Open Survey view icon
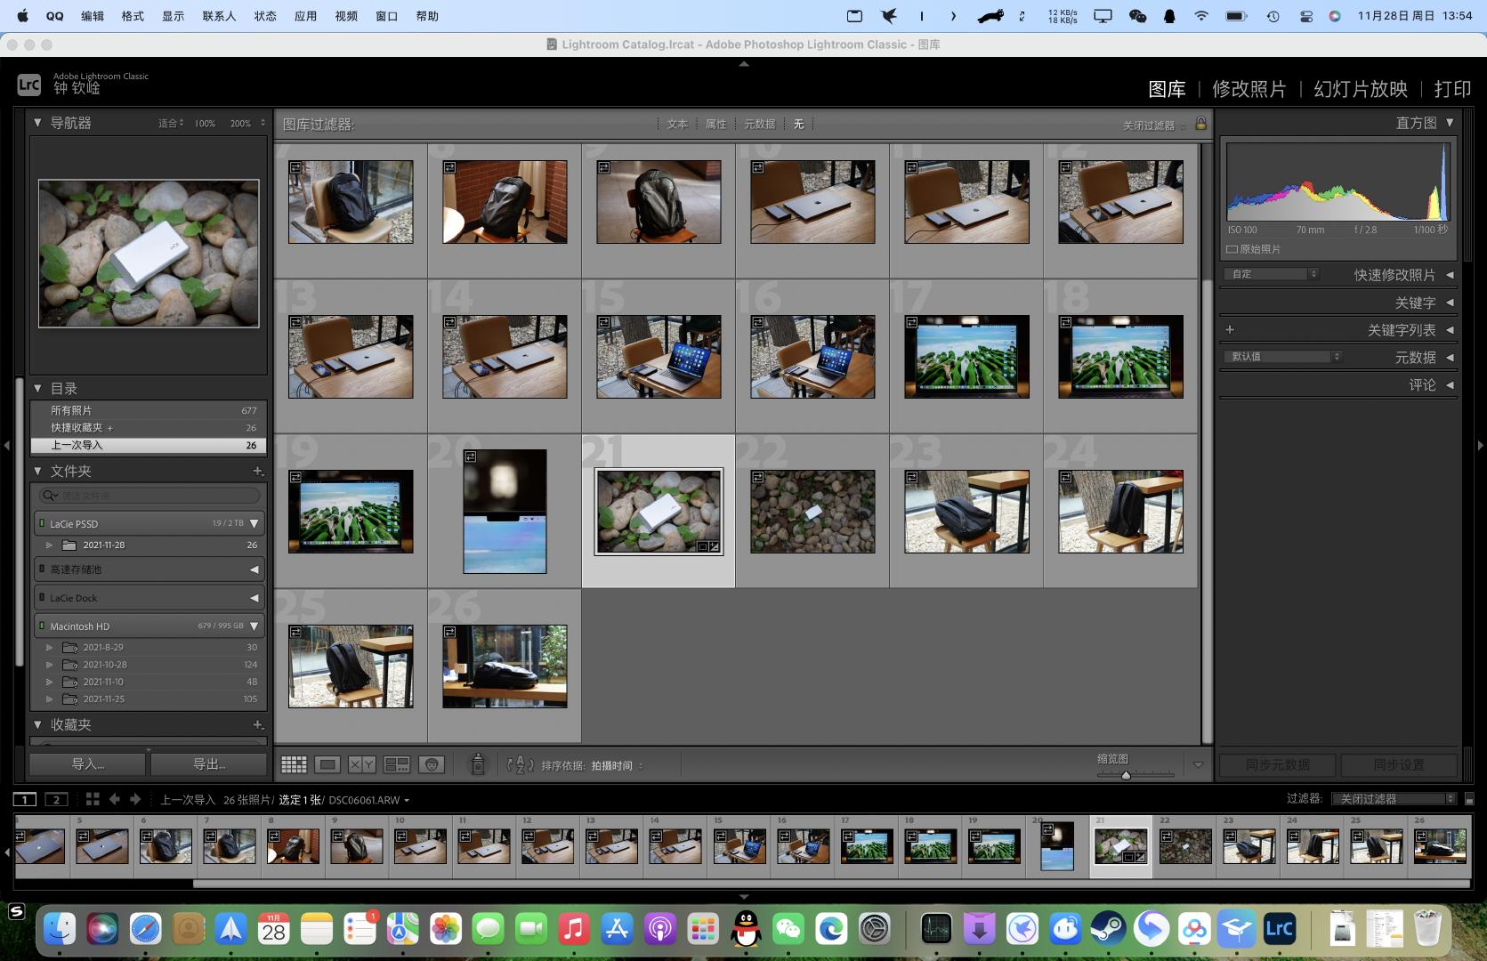1487x961 pixels. point(396,764)
